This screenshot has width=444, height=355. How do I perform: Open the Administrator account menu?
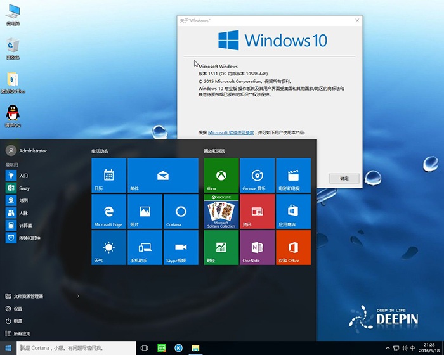[x=27, y=151]
